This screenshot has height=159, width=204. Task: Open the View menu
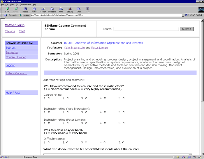pyautogui.click(x=12, y=5)
